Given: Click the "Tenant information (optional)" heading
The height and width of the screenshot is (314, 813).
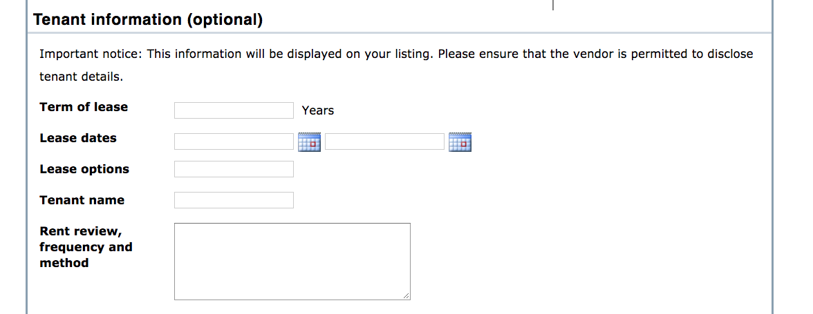Looking at the screenshot, I should click(147, 20).
